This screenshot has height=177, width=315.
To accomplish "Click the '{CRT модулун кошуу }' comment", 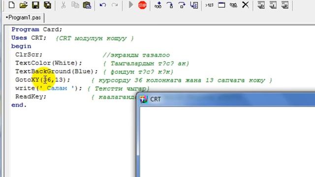I will (x=94, y=38).
